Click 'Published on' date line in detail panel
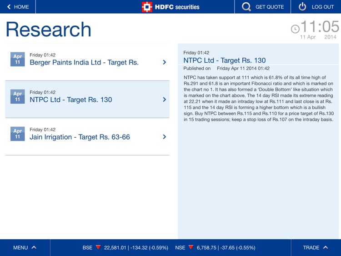This screenshot has width=341, height=256. (x=226, y=68)
